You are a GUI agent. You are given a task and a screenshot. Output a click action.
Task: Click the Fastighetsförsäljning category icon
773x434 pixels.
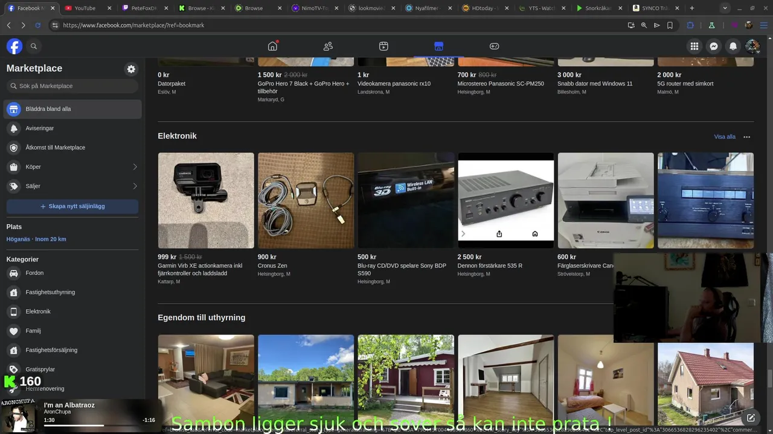(14, 350)
